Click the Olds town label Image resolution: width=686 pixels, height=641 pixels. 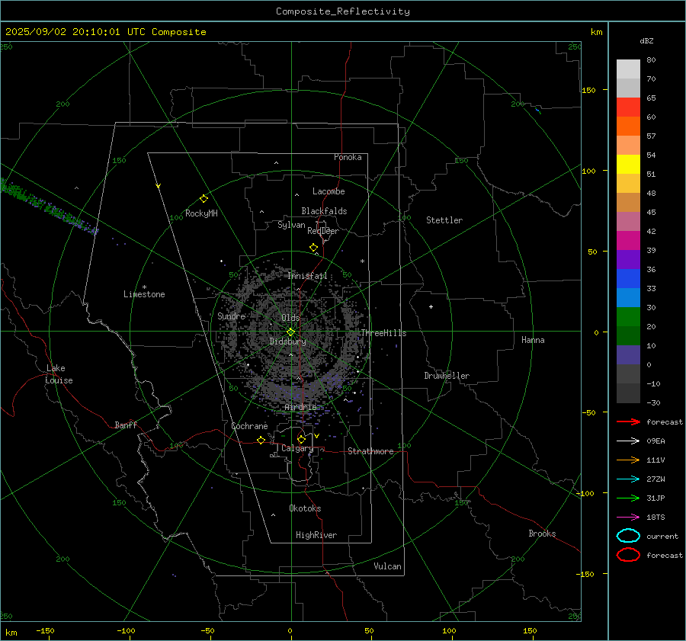[x=290, y=318]
